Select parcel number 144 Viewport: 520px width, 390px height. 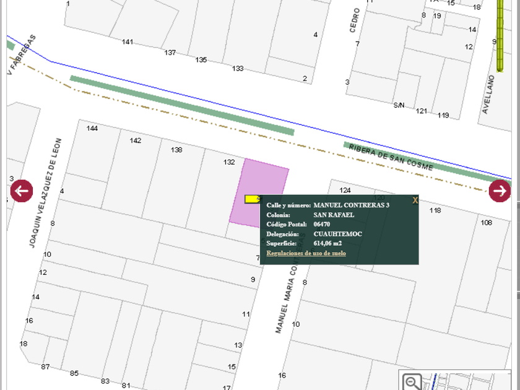coord(92,129)
